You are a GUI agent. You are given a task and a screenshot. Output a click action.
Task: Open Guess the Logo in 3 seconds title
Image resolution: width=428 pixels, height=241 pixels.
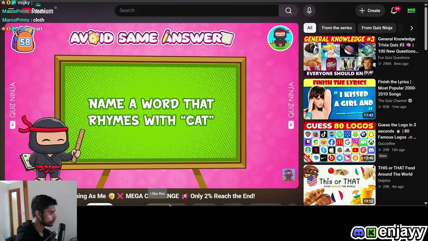[x=397, y=131]
